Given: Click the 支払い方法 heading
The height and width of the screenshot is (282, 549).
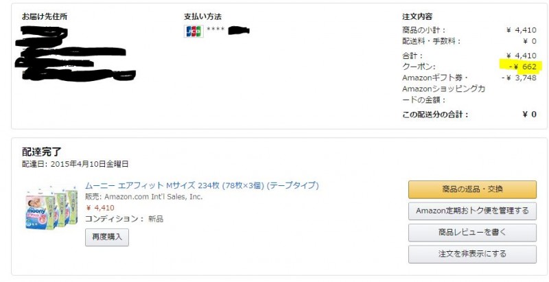Looking at the screenshot, I should click(202, 16).
